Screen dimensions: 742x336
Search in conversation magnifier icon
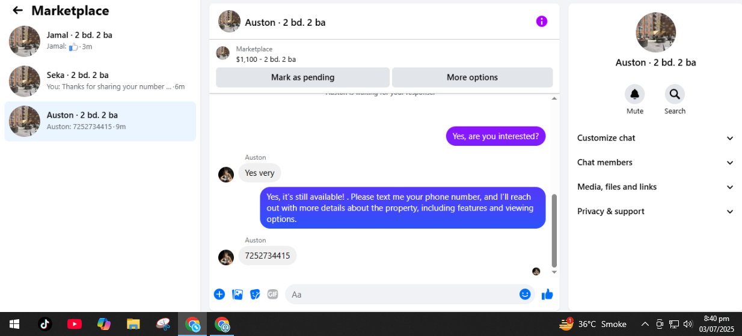[x=675, y=94]
